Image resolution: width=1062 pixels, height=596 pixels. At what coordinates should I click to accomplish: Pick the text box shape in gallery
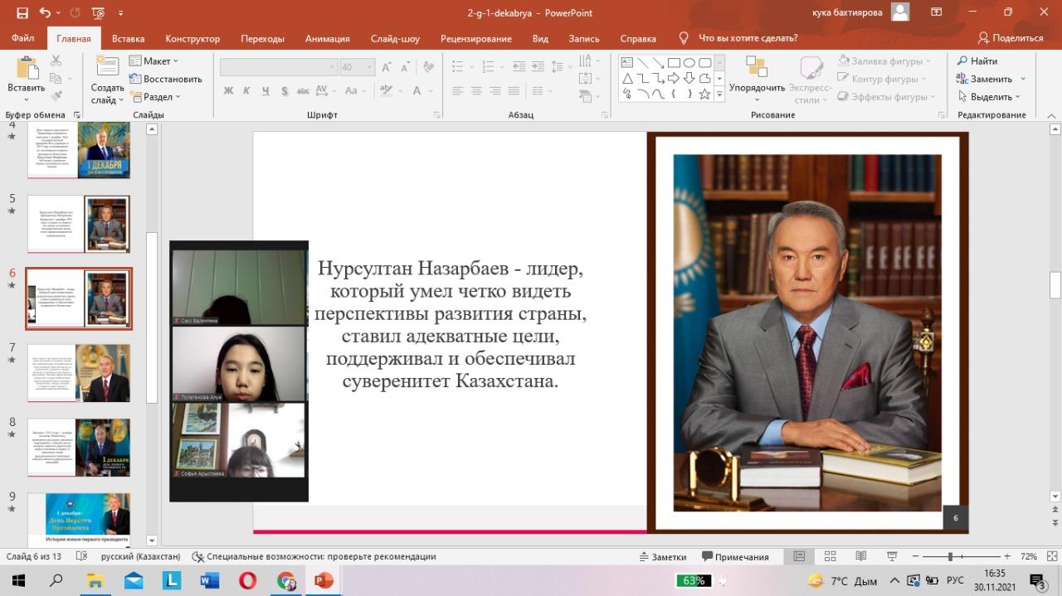627,63
